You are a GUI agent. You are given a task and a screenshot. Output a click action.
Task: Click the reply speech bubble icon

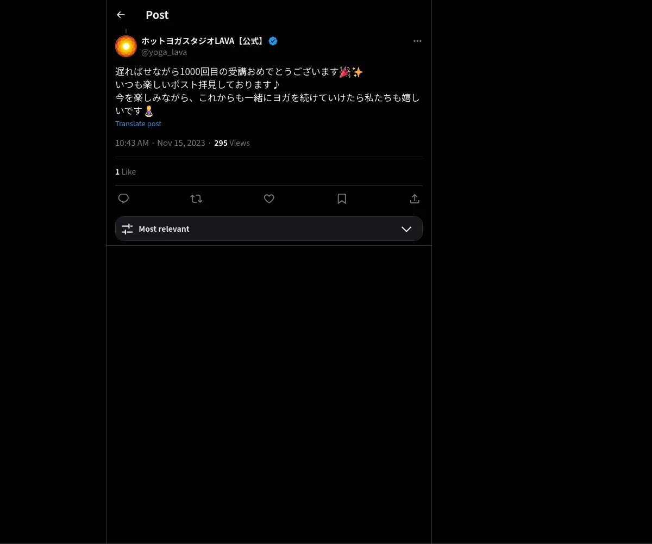[x=123, y=199]
